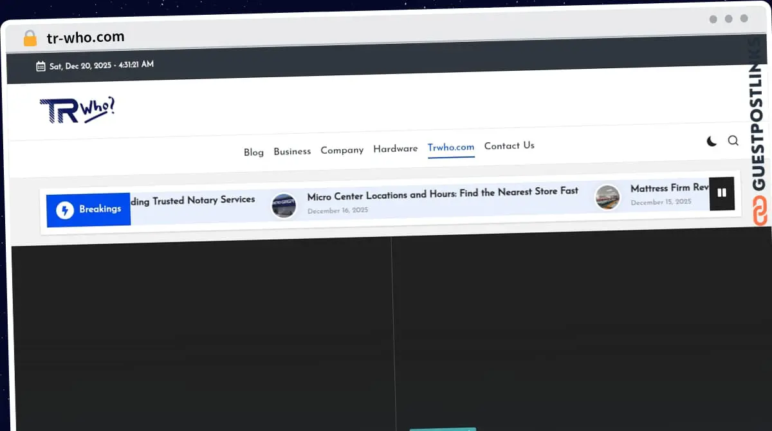Image resolution: width=772 pixels, height=431 pixels.
Task: Open the Trusted Notary Services headline
Action: tap(193, 201)
